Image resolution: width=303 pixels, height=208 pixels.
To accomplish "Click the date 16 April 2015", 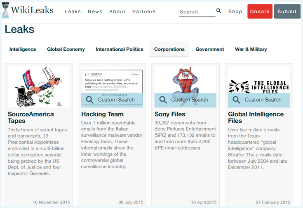I will point(204,202).
